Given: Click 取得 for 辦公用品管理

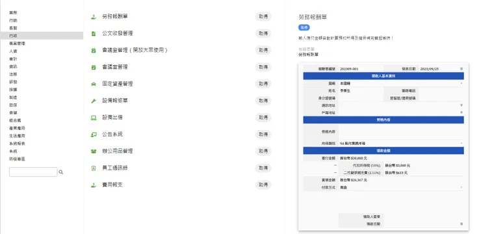Looking at the screenshot, I should click(x=263, y=151).
